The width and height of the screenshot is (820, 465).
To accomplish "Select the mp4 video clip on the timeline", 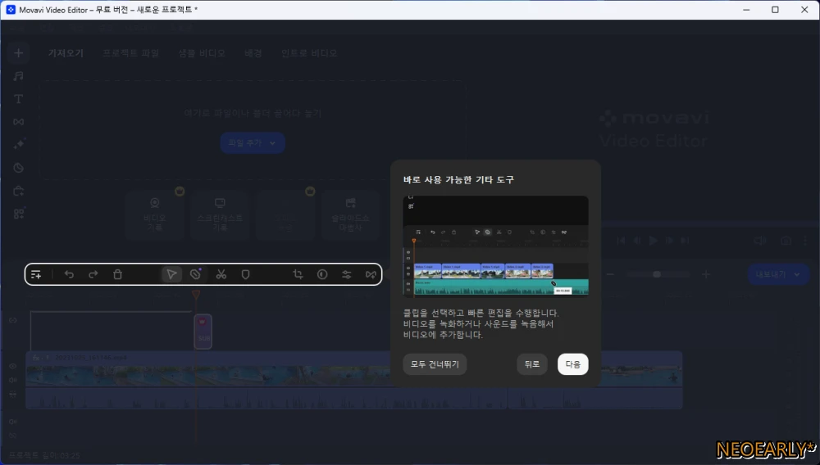I will [354, 380].
